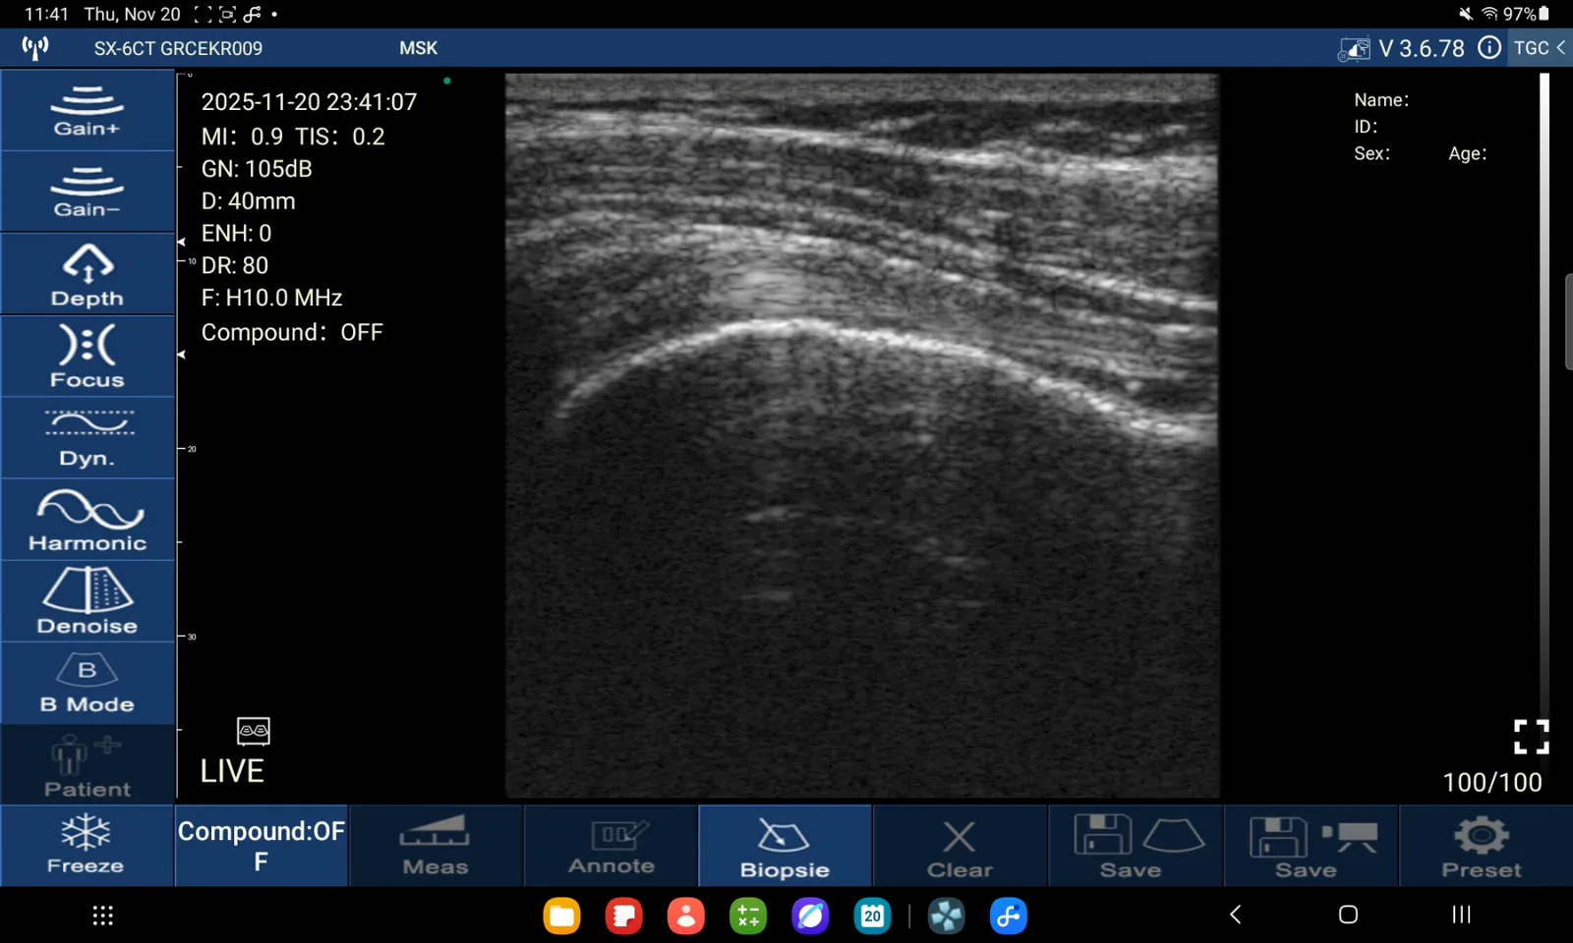Screen dimensions: 1573x943
Task: Open Android recent apps button
Action: coord(1462,915)
